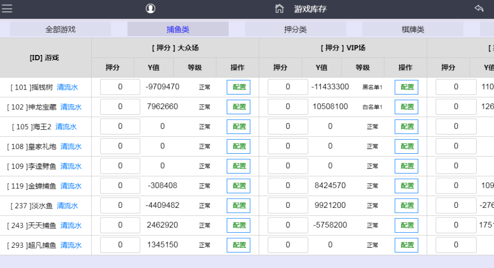Image resolution: width=494 pixels, height=268 pixels.
Task: Click the back arrow icon
Action: pyautogui.click(x=479, y=9)
